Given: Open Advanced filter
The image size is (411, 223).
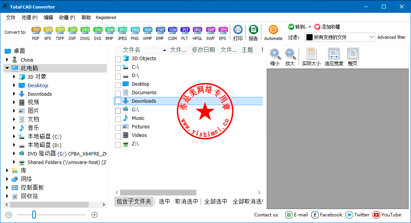Looking at the screenshot, I should click(x=391, y=37).
